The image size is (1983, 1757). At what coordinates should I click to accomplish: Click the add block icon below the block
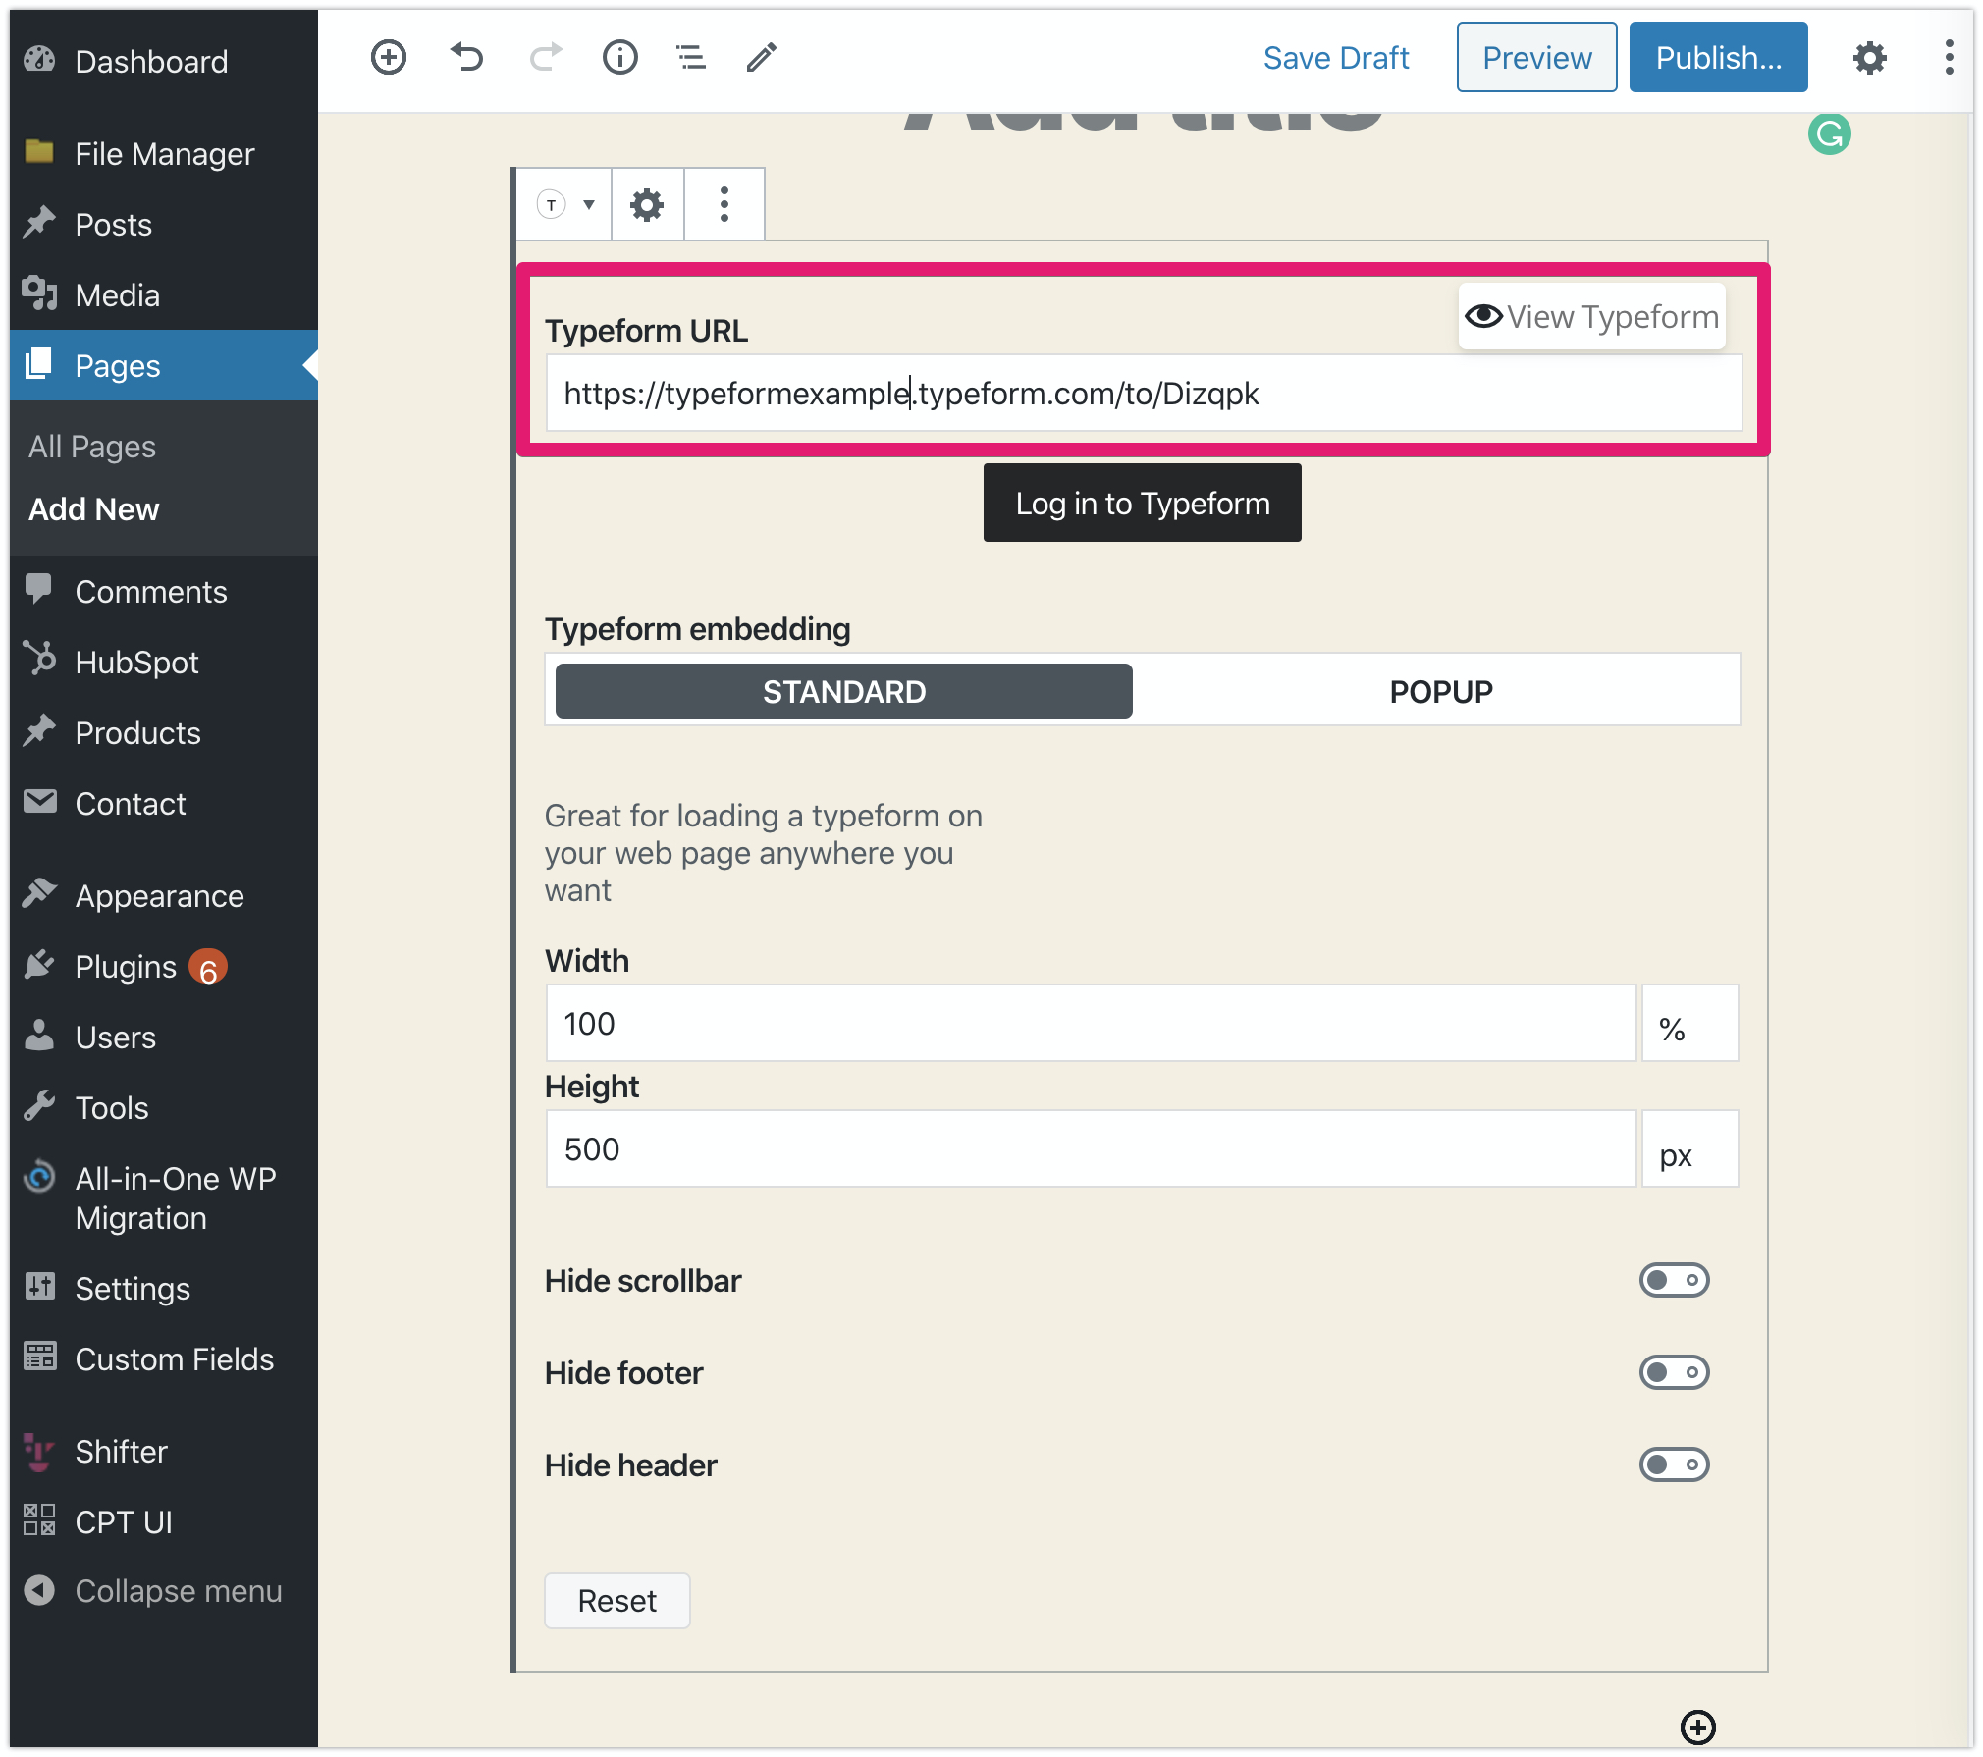(x=1698, y=1727)
